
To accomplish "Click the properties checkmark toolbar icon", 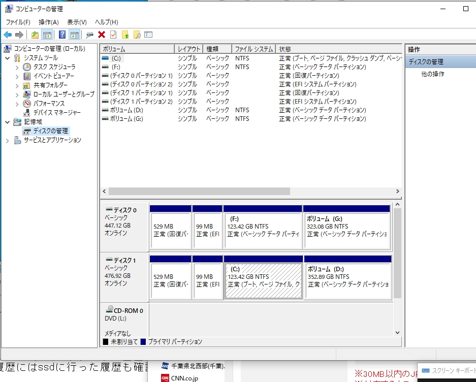I will click(113, 35).
